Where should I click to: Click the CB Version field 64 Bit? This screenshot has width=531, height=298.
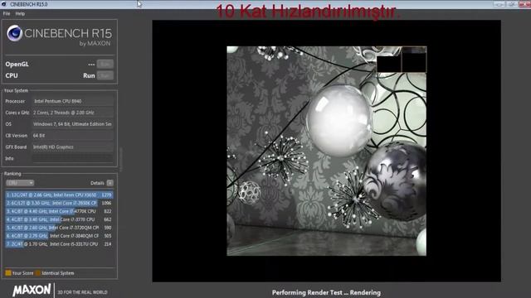coord(72,136)
